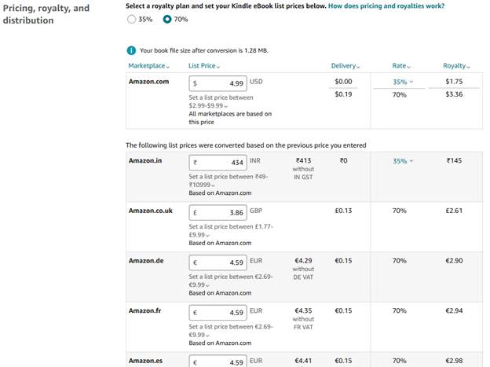Open the Amazon.in 35% rate dropdown
The image size is (490, 367).
403,161
